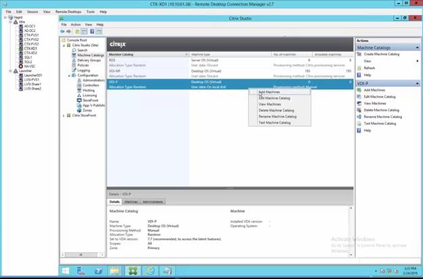The width and height of the screenshot is (423, 279).
Task: Sort by the Machine Catalog column header
Action: [148, 54]
